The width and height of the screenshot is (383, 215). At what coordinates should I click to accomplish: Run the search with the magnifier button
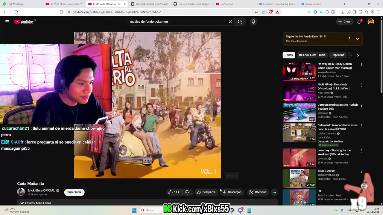point(240,21)
